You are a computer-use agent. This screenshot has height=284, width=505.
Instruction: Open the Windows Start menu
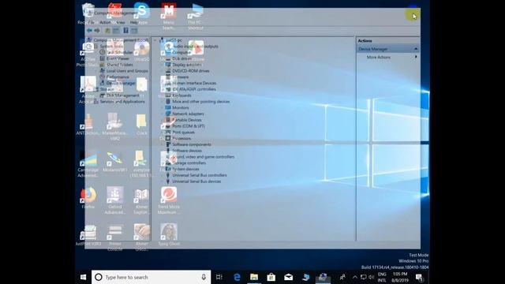pos(83,277)
